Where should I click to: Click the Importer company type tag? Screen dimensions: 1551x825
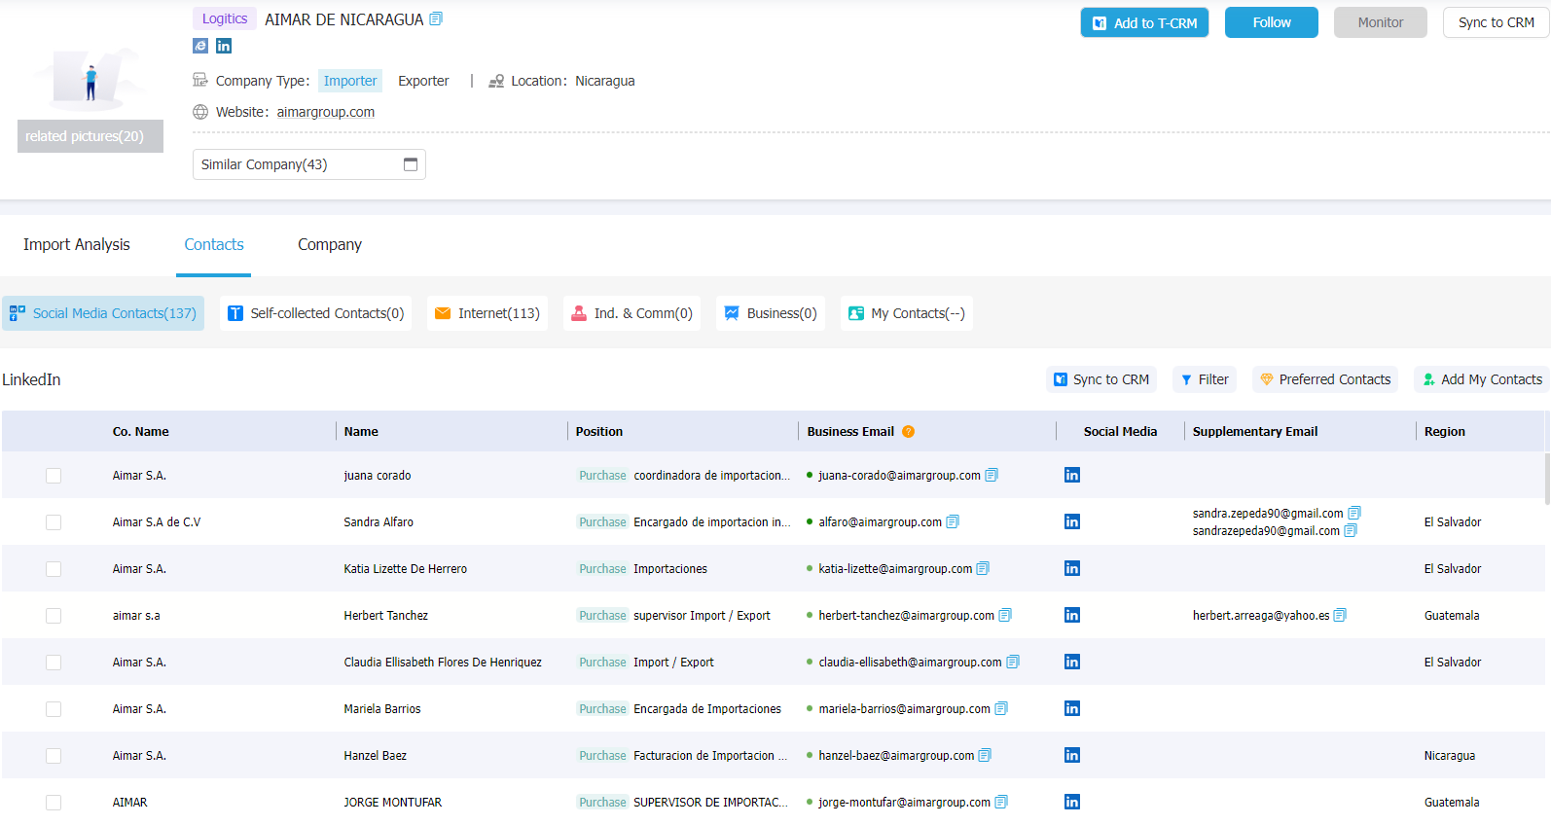tap(350, 81)
